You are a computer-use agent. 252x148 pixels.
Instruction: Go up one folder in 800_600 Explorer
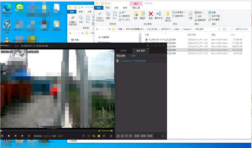tap(110, 29)
